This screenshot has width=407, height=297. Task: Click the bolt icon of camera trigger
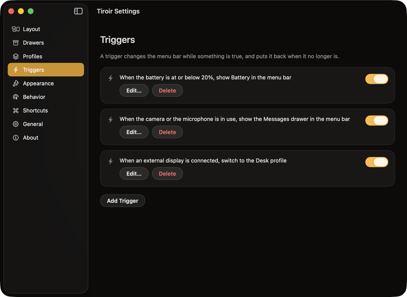point(111,120)
